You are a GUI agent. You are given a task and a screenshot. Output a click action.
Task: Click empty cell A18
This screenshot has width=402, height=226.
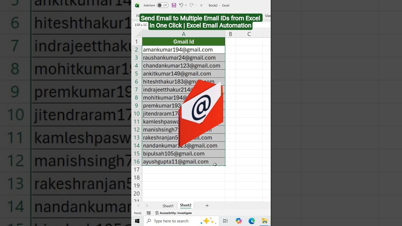coord(183,178)
